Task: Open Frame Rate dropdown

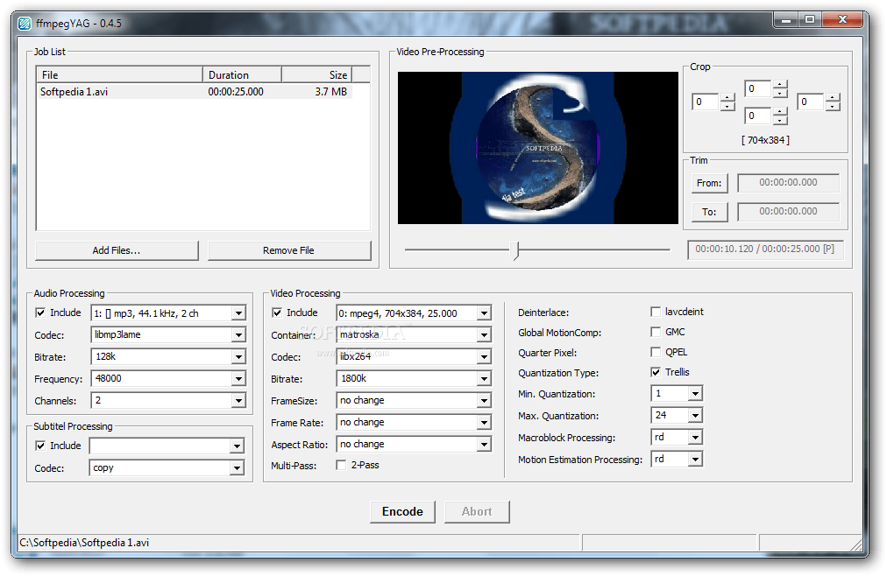Action: tap(484, 423)
